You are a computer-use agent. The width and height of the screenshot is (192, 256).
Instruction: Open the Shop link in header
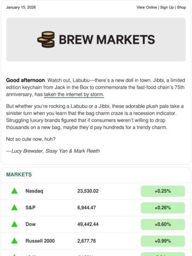pos(181,7)
